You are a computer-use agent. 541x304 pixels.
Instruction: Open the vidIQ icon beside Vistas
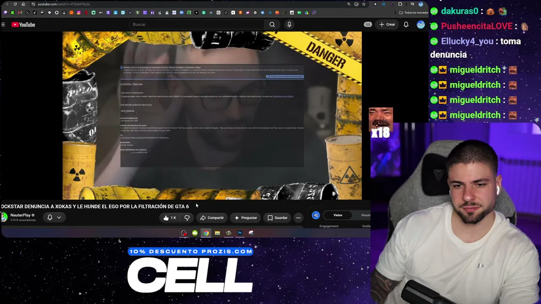(x=316, y=215)
